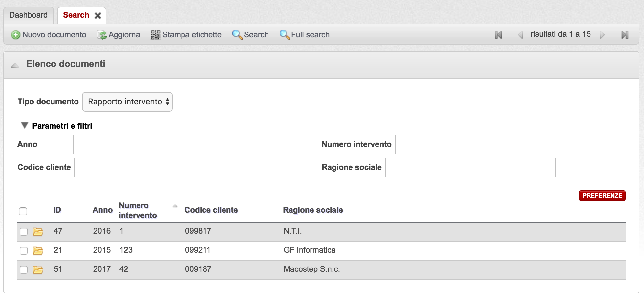Open folder icon for Macostep S.n.c. row

tap(38, 270)
